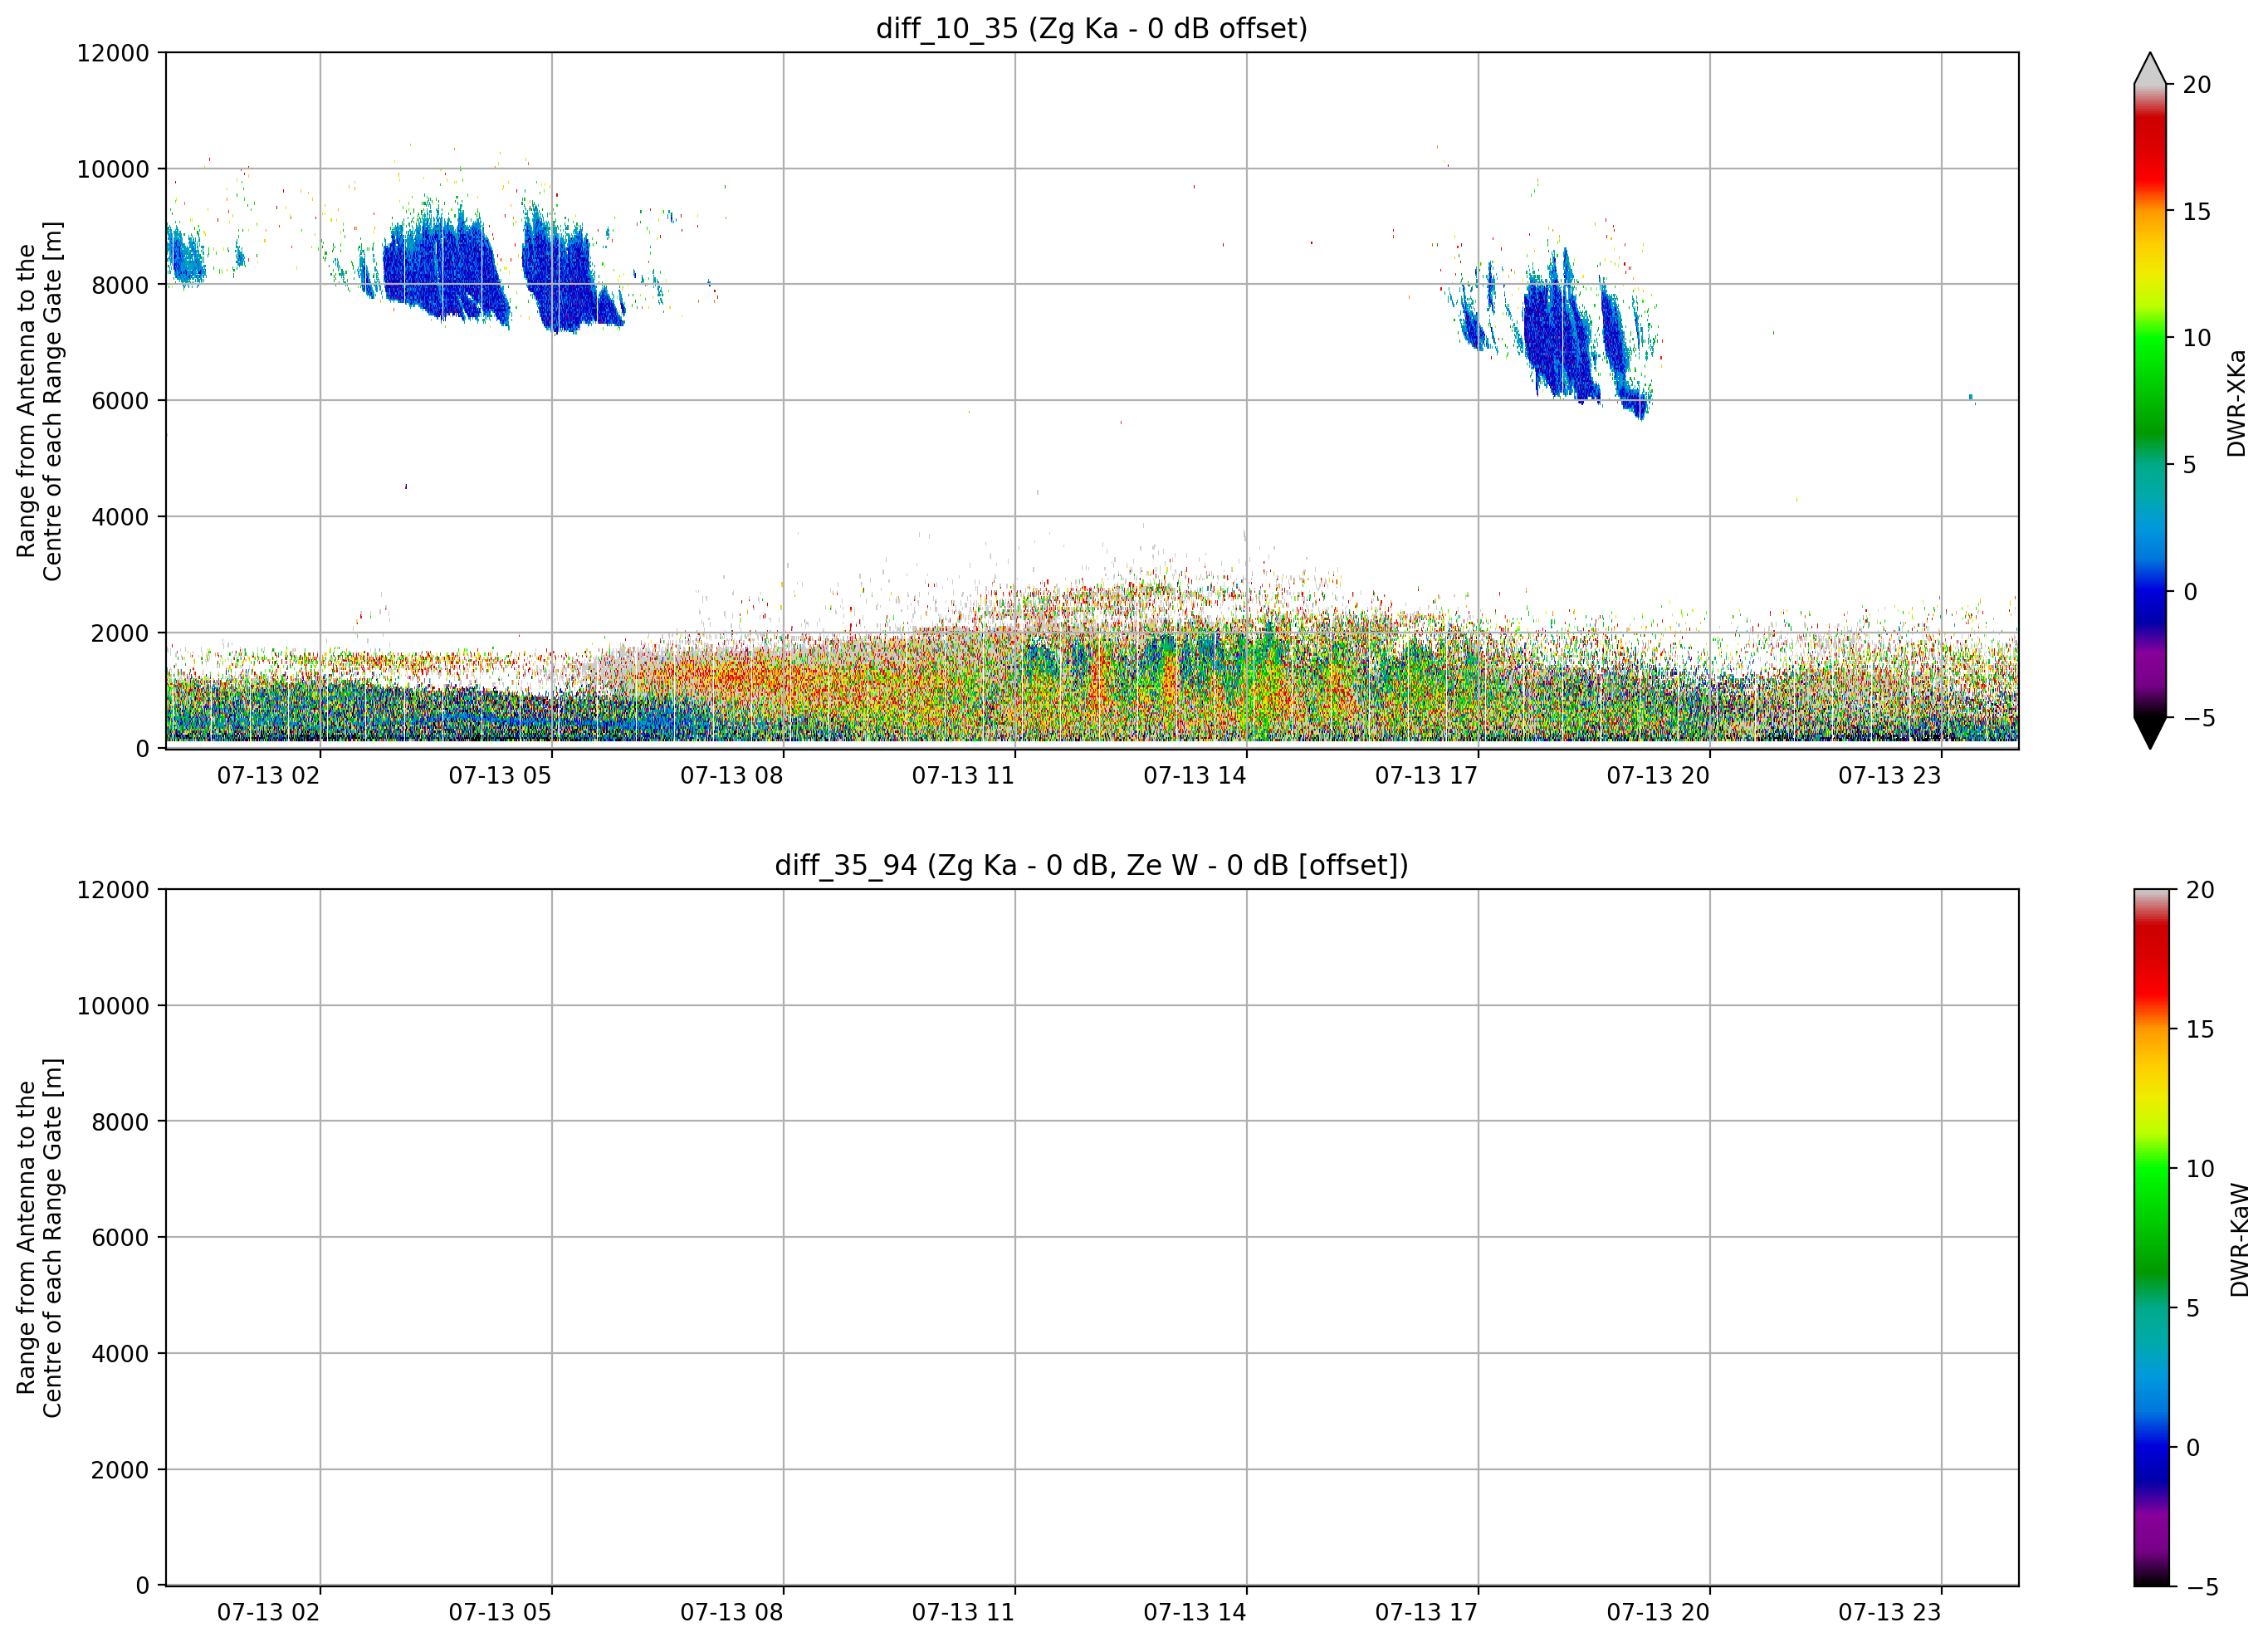
Task: Click the bottom plot's 10000 y-axis label
Action: coord(113,1006)
